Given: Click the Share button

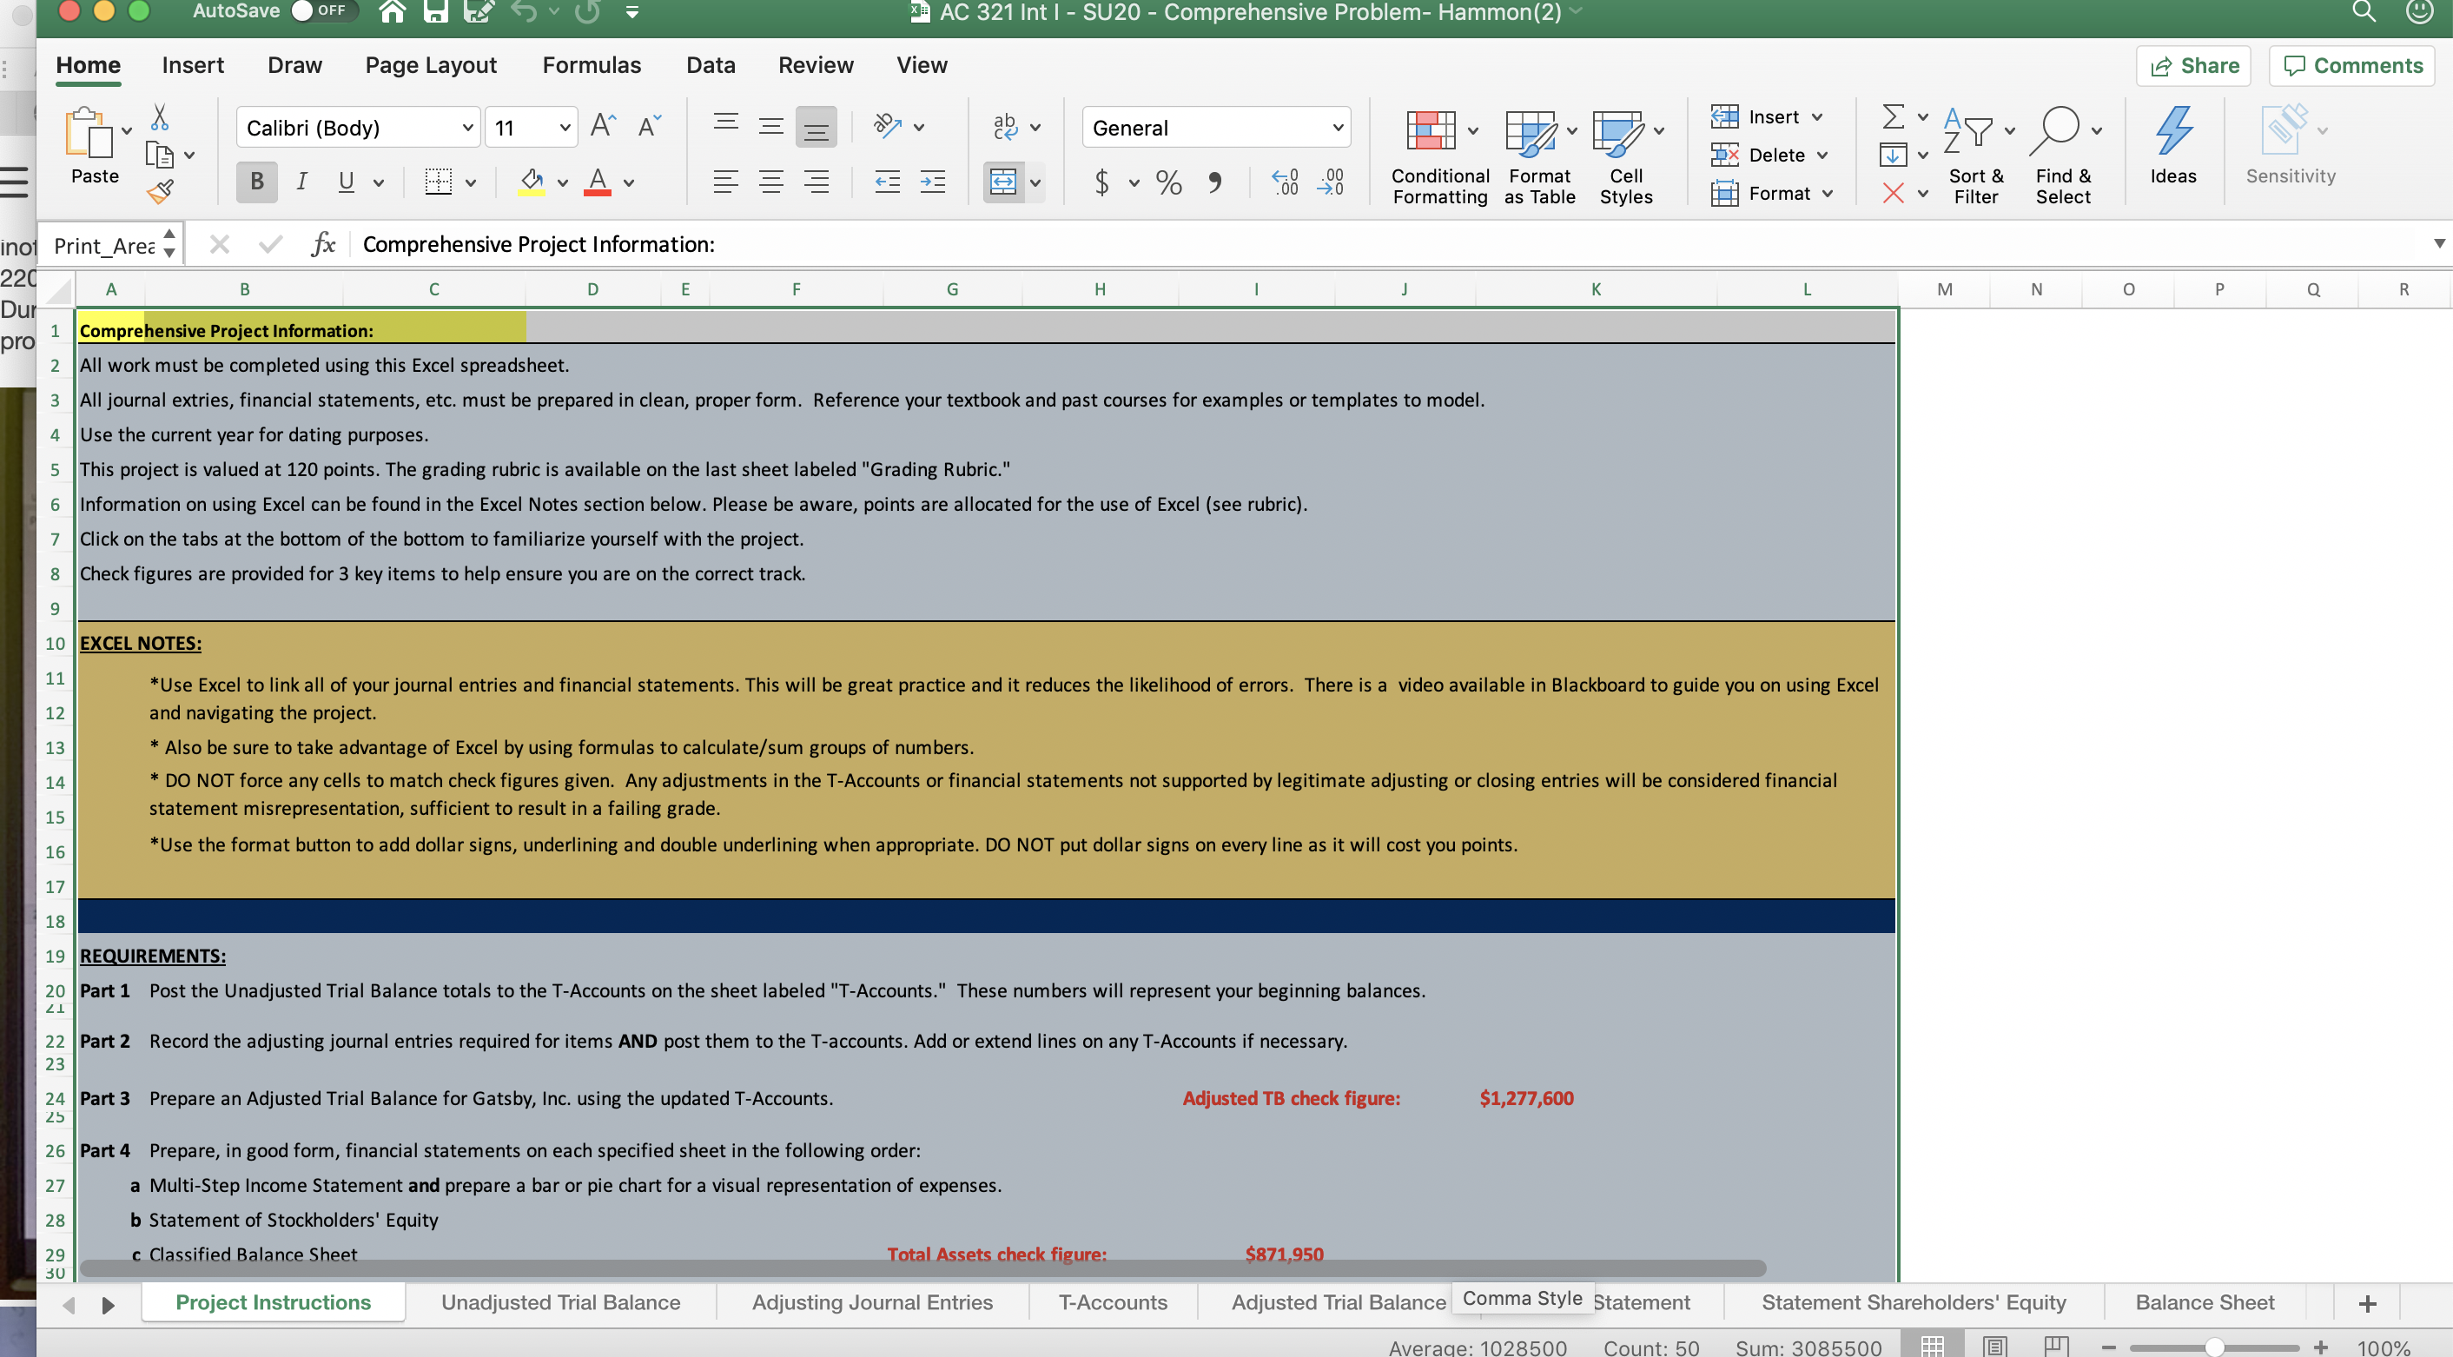Looking at the screenshot, I should pyautogui.click(x=2193, y=65).
